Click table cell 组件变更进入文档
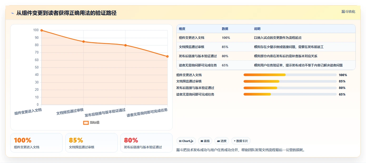366x163 pixels. (x=191, y=38)
